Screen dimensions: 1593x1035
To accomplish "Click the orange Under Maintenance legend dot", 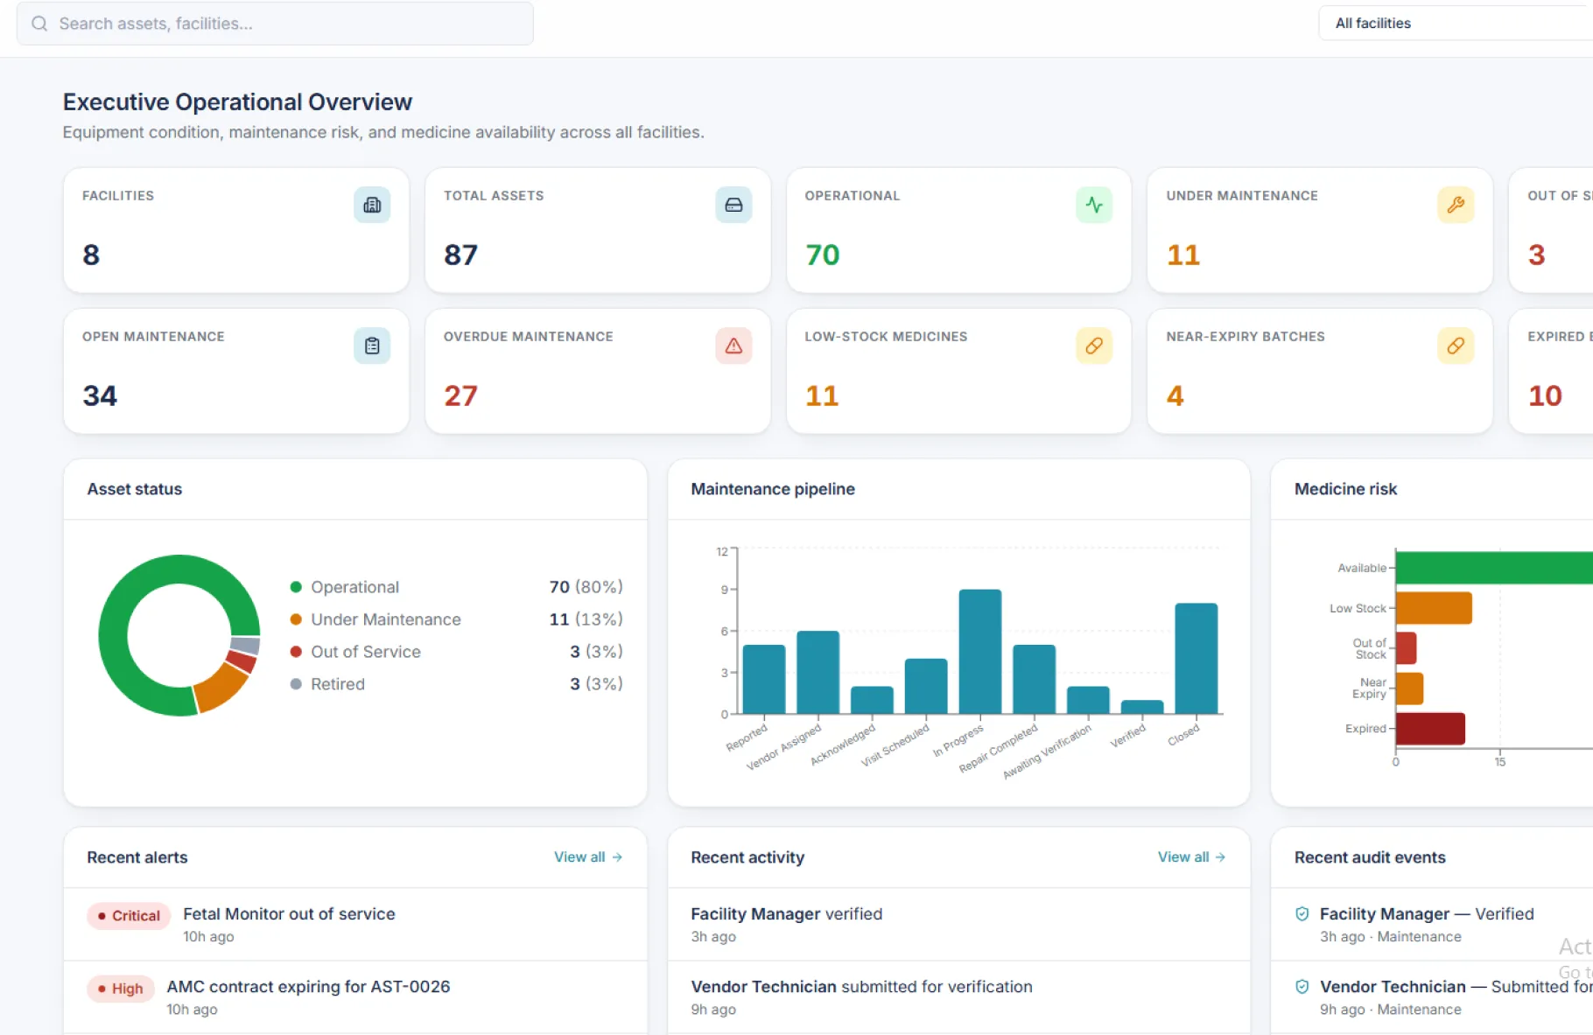I will [296, 619].
